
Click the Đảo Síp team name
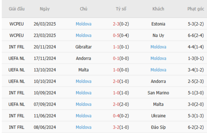click(158, 127)
